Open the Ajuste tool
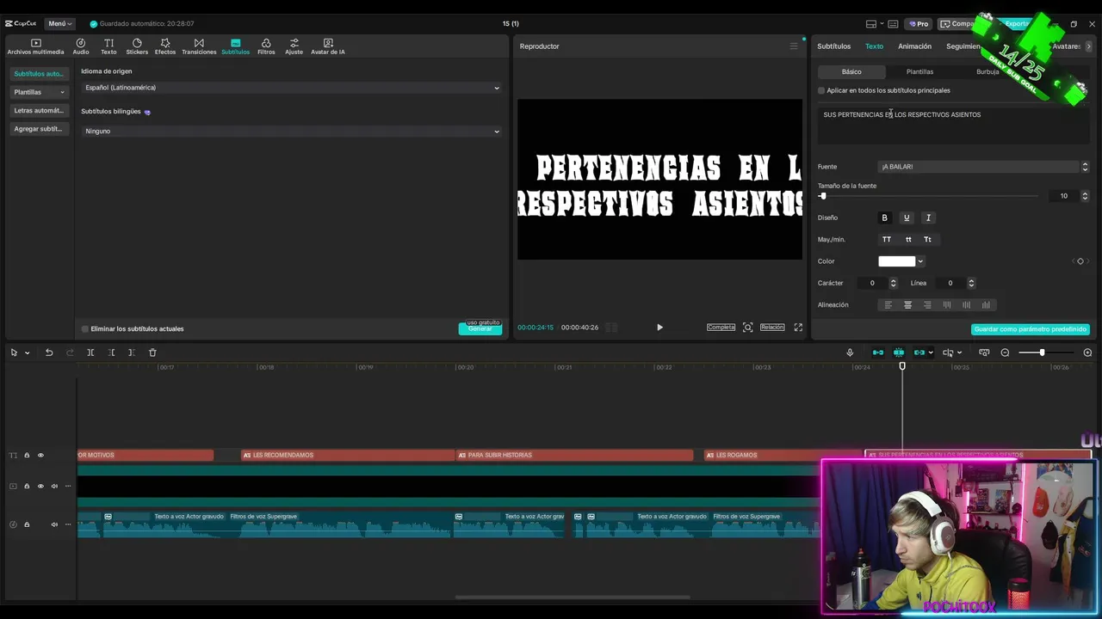Screen dimensions: 1102x619 294,46
